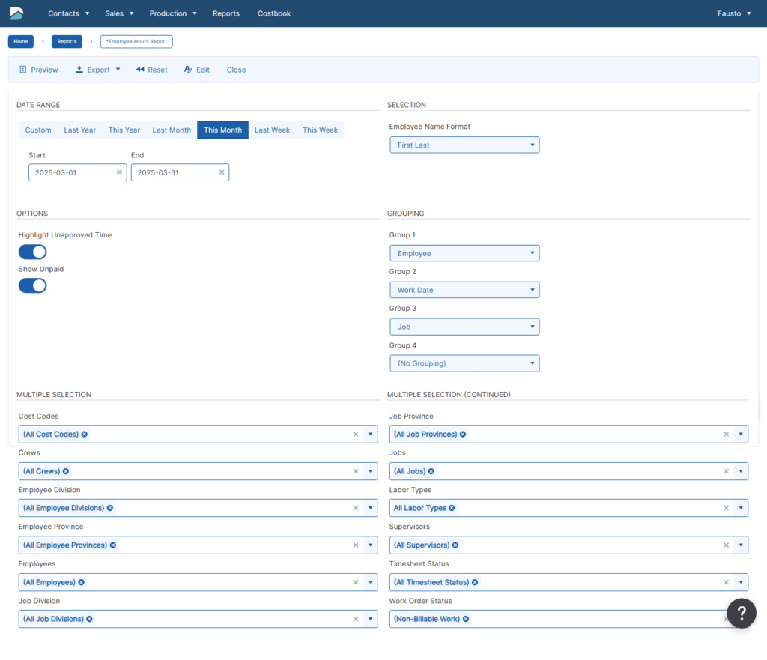Click the End date input field
Viewport: 767px width, 660px height.
click(x=174, y=172)
